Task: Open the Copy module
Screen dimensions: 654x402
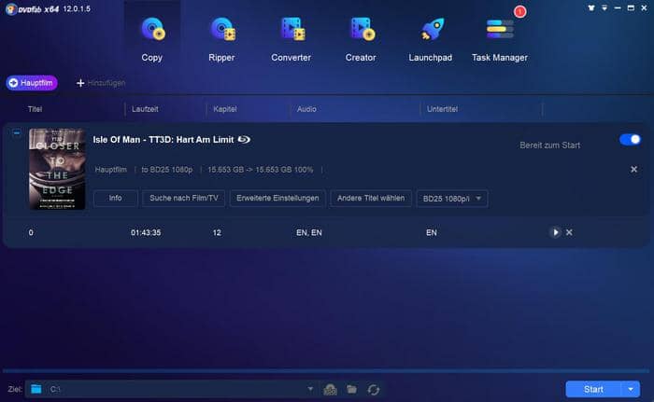Action: point(151,39)
